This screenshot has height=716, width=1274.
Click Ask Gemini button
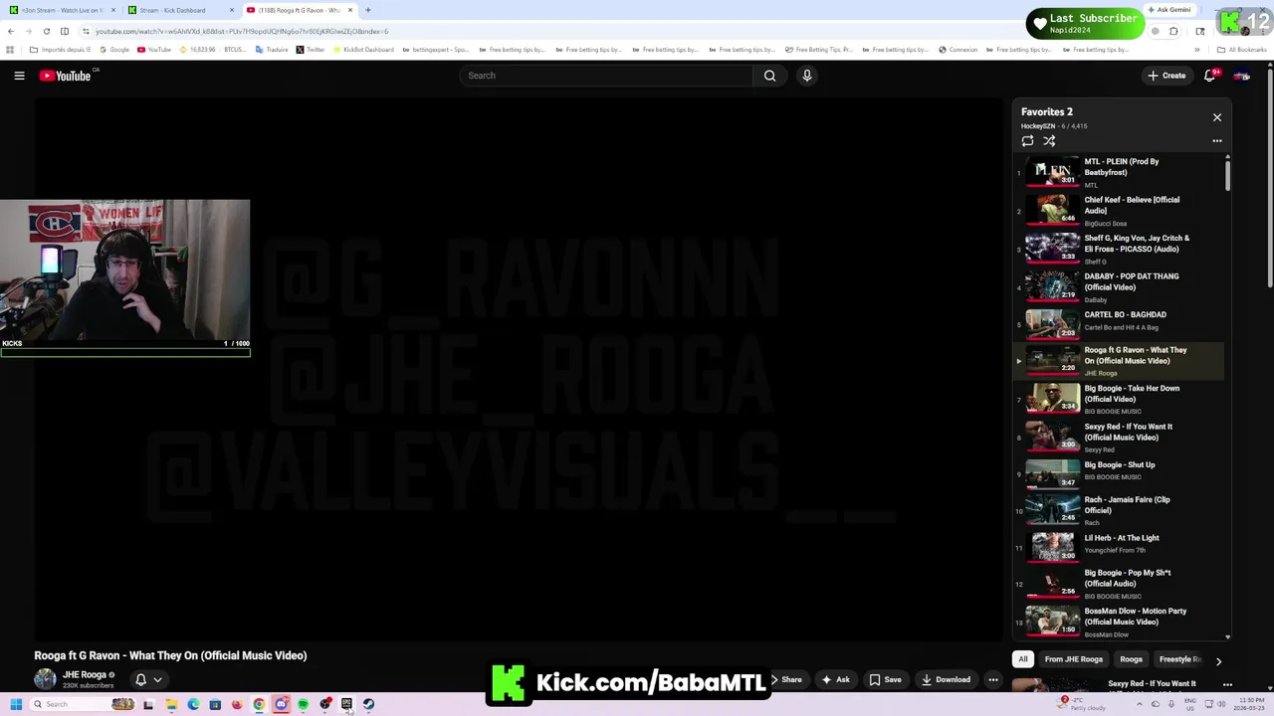pyautogui.click(x=1168, y=10)
